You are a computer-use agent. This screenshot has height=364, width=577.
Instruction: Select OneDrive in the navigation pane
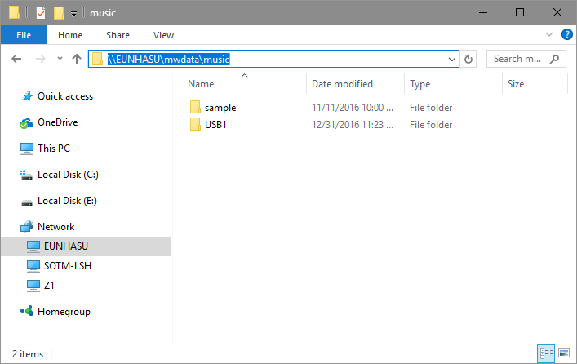pos(56,122)
